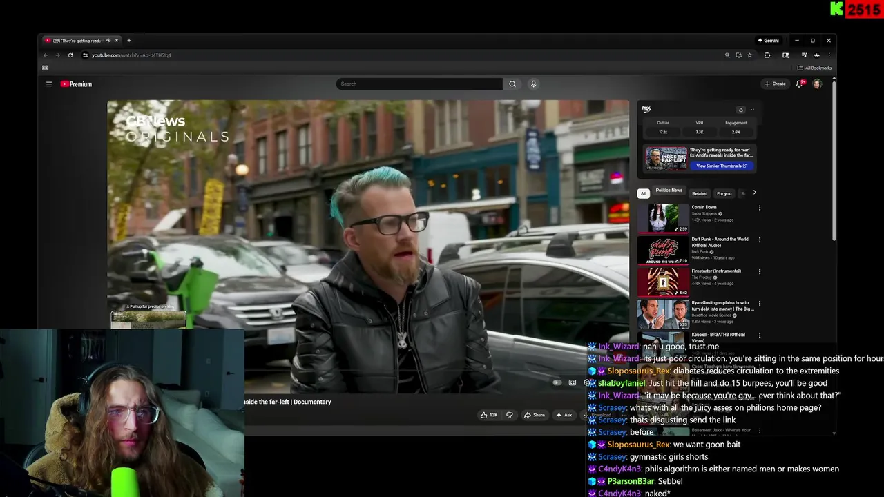Go forward in browser history
The image size is (884, 497).
(x=57, y=55)
